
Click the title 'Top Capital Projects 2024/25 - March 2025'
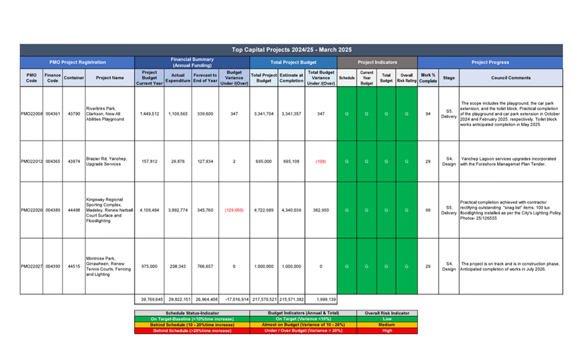point(292,50)
